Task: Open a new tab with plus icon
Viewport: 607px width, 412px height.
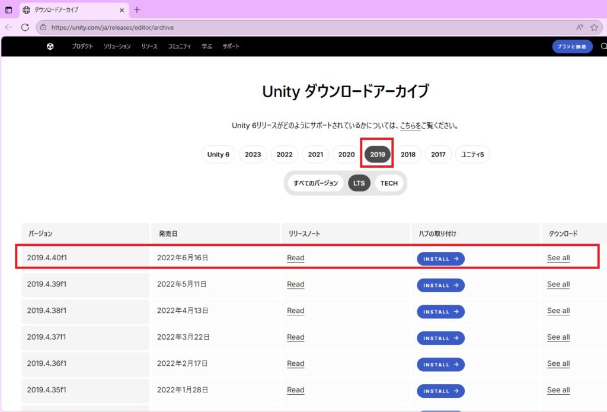Action: (137, 10)
